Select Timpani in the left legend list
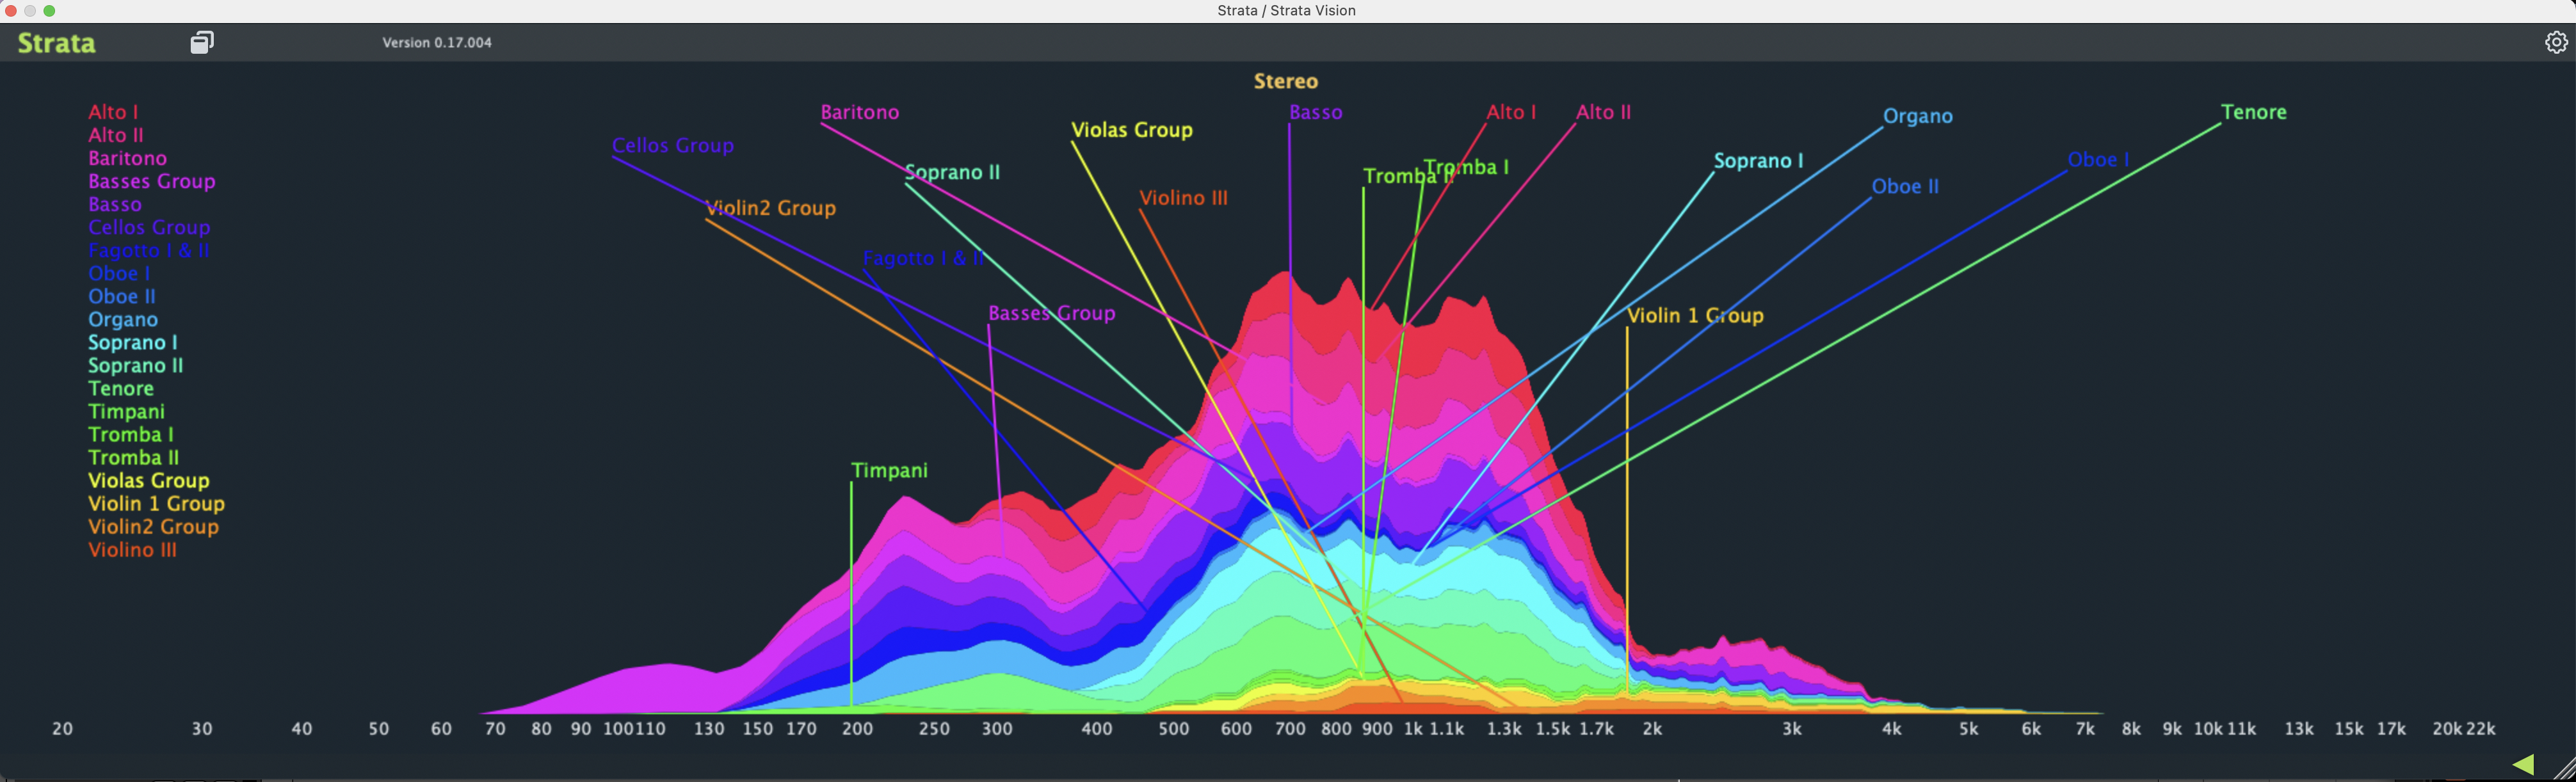This screenshot has height=782, width=2576. tap(126, 412)
